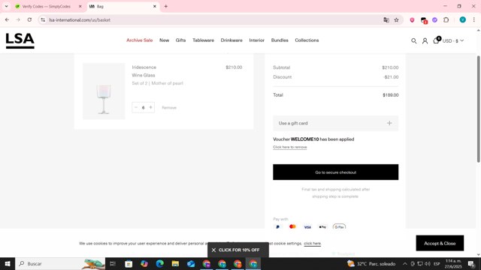This screenshot has height=270, width=481.
Task: Open the extension with red badge
Action: pyautogui.click(x=424, y=20)
